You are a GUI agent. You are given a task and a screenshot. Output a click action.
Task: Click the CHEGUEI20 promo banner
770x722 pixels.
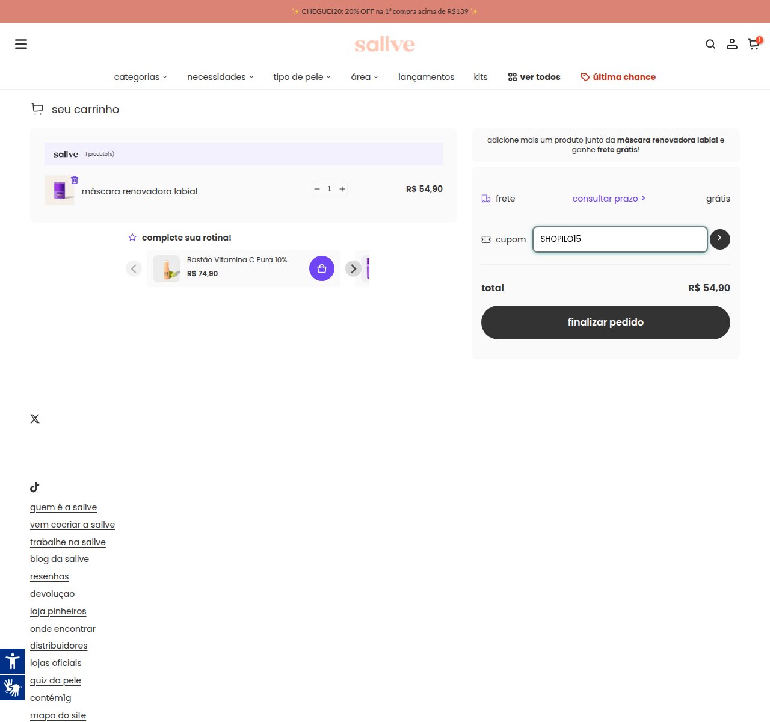385,11
